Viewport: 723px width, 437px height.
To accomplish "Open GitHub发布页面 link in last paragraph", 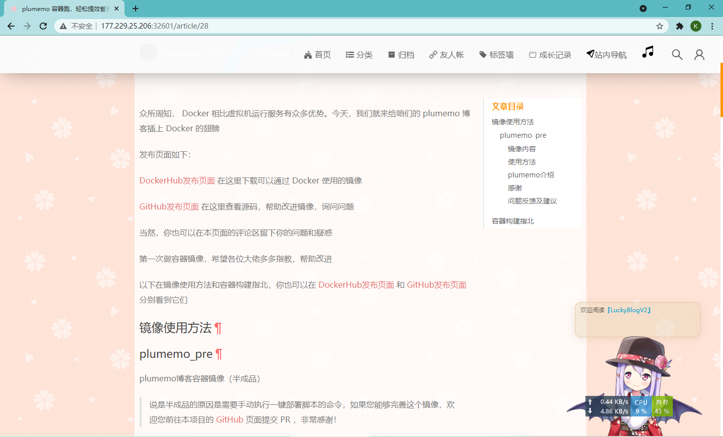I will coord(436,285).
